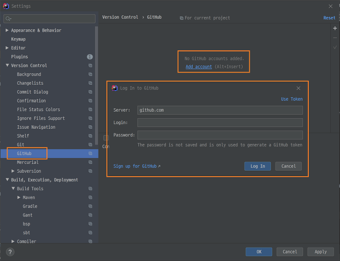Screen dimensions: 340x261
Task: Cancel the Log In to GitHub dialog
Action: click(x=288, y=166)
